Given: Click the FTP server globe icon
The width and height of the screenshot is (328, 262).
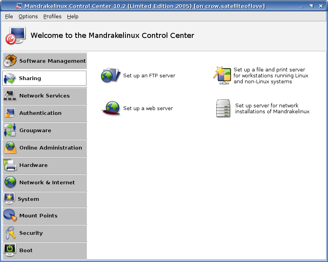Looking at the screenshot, I should (x=111, y=75).
